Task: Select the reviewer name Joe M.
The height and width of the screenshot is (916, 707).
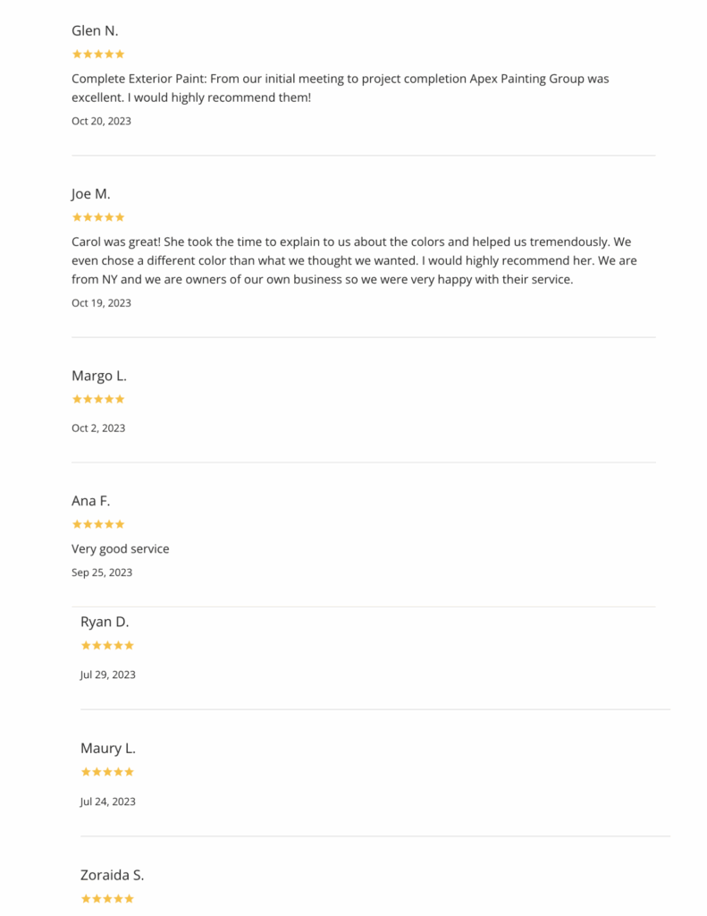Action: click(90, 193)
